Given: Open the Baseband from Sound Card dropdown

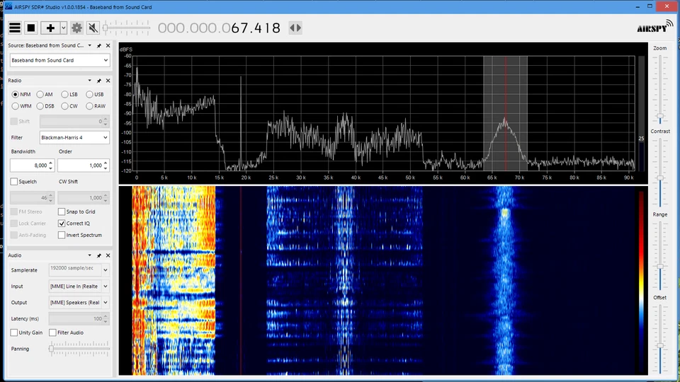Looking at the screenshot, I should tap(59, 60).
